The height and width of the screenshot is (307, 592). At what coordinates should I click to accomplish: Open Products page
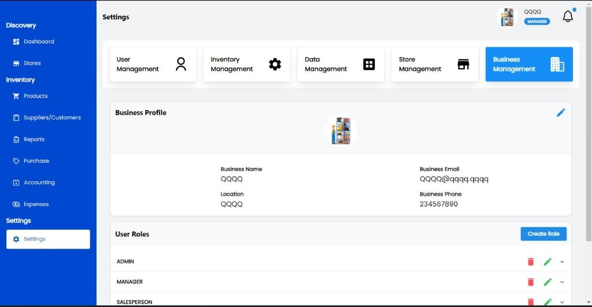pyautogui.click(x=35, y=96)
